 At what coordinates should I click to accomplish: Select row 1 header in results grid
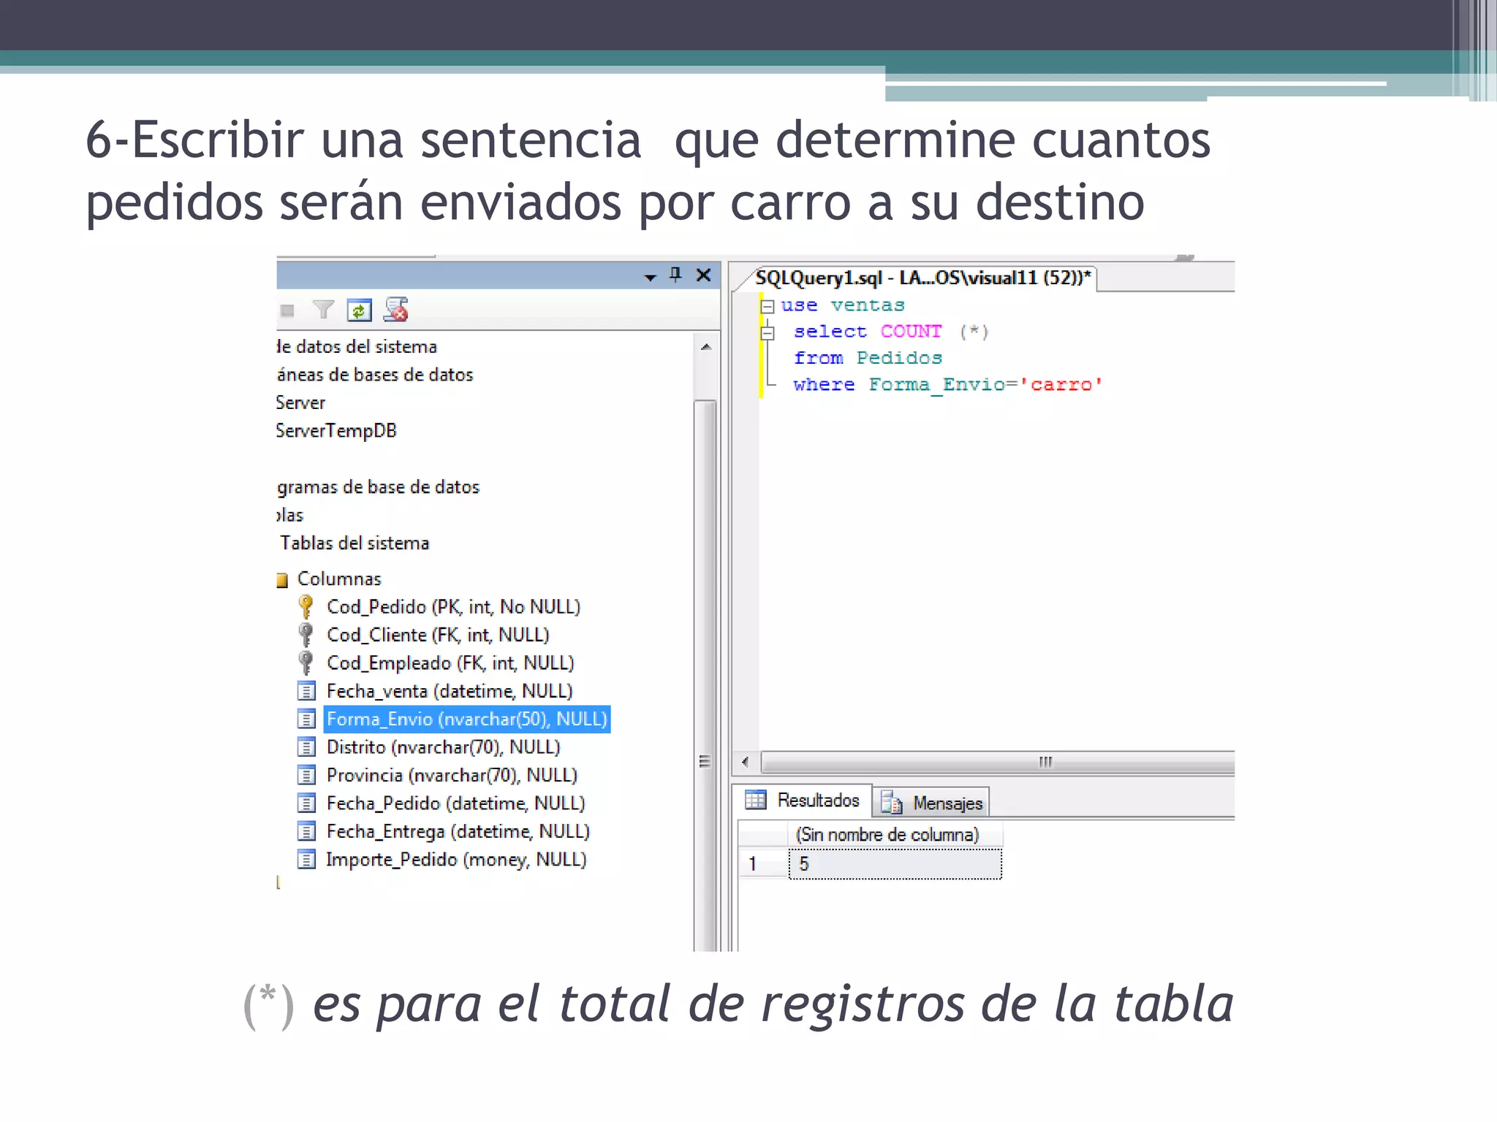pos(763,864)
